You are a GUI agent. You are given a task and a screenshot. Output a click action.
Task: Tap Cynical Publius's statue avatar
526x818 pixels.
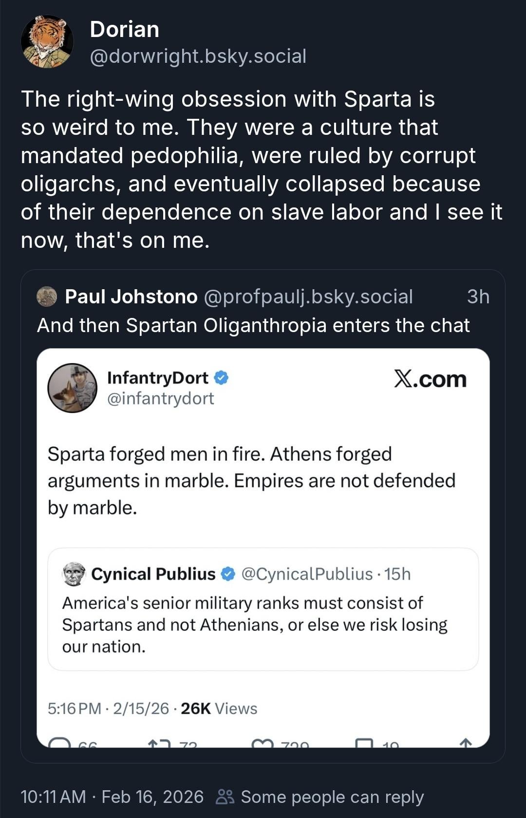(x=74, y=574)
